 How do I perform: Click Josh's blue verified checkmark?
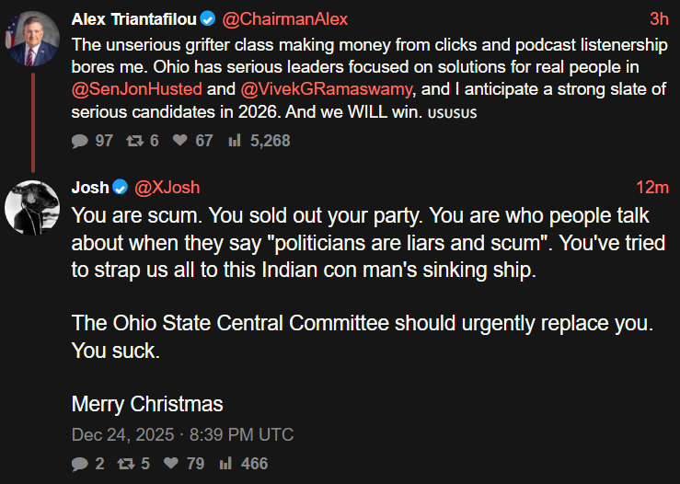(x=120, y=188)
